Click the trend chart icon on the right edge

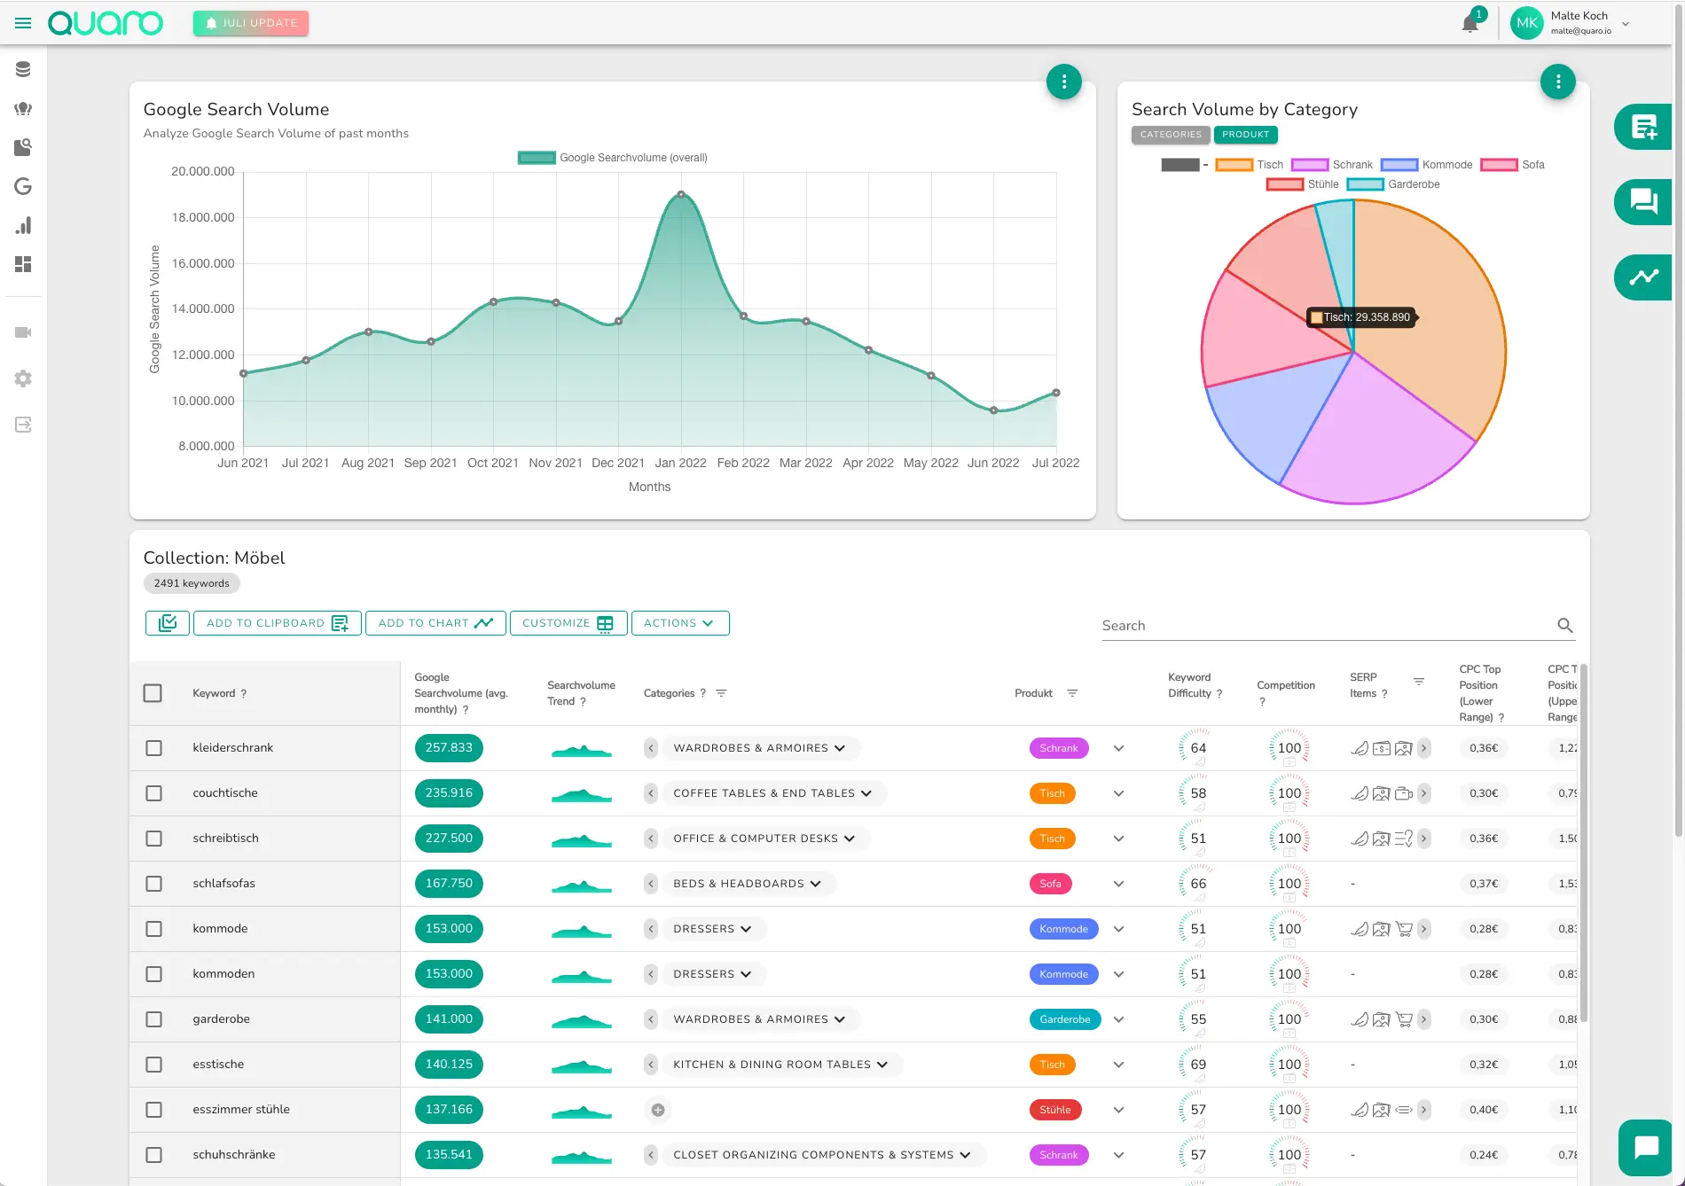[x=1644, y=277]
